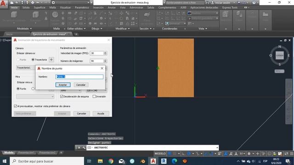The width and height of the screenshot is (294, 165).
Task: Click the ViewCube center face
Action: (x=280, y=55)
